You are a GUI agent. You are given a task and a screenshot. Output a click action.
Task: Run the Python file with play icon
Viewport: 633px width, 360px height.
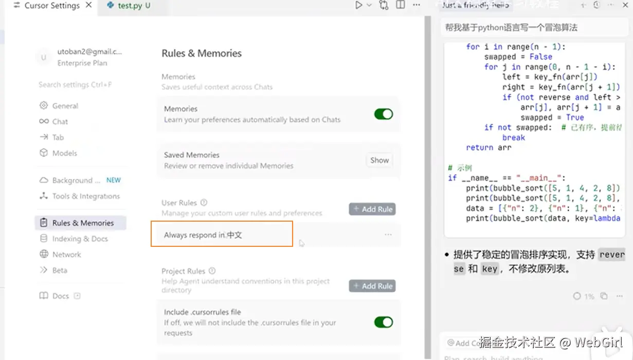click(359, 5)
